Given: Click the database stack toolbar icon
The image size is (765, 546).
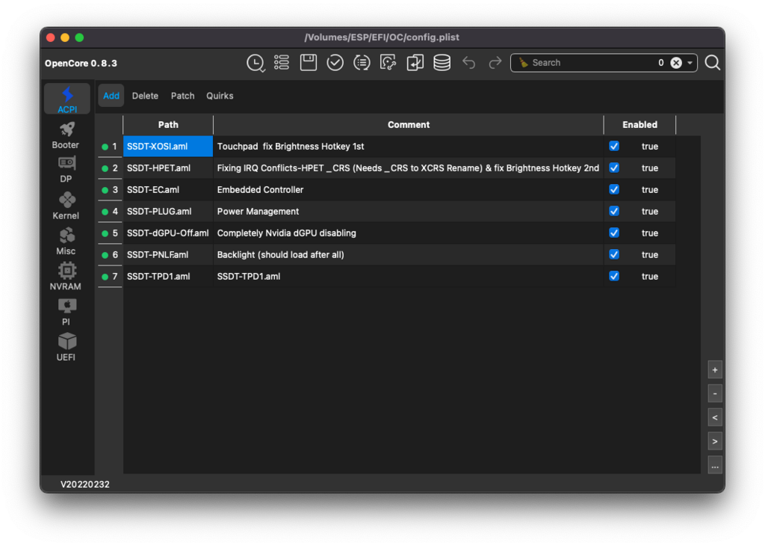Looking at the screenshot, I should tap(442, 63).
